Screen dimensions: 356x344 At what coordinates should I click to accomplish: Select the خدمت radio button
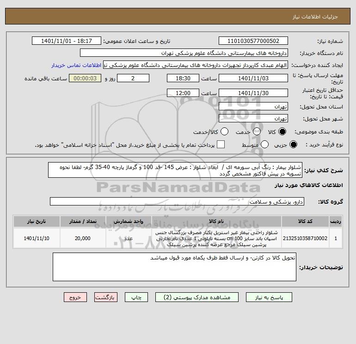click(257, 132)
